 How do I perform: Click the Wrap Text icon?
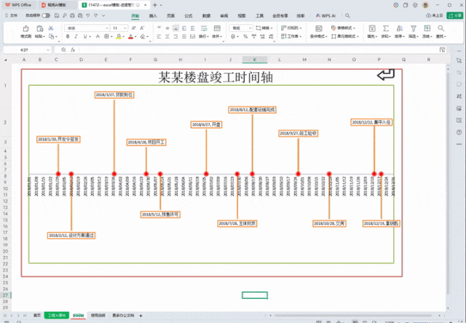point(204,28)
